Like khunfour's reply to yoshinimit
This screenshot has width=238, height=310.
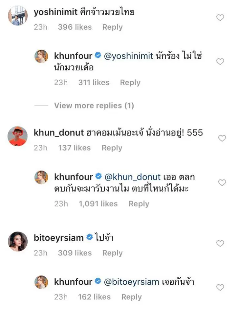220,61
